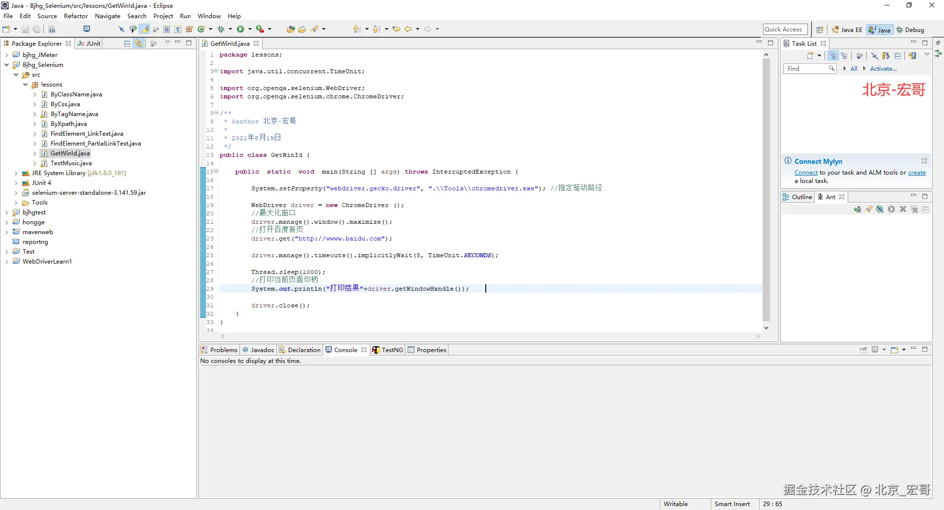Screen dimensions: 944x510
Task: Expand the bjhg_JMeter project
Action: [6, 55]
